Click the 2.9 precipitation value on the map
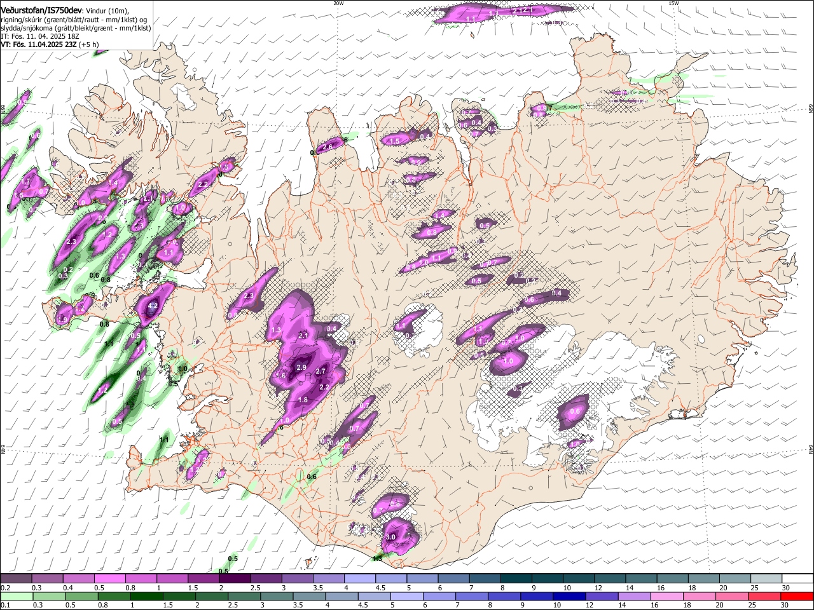Screen dimensions: 814x610 pyautogui.click(x=301, y=367)
